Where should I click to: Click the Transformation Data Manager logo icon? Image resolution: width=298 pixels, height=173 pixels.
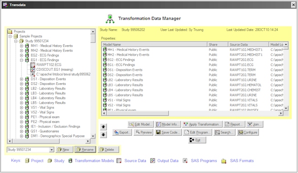[x=110, y=19]
